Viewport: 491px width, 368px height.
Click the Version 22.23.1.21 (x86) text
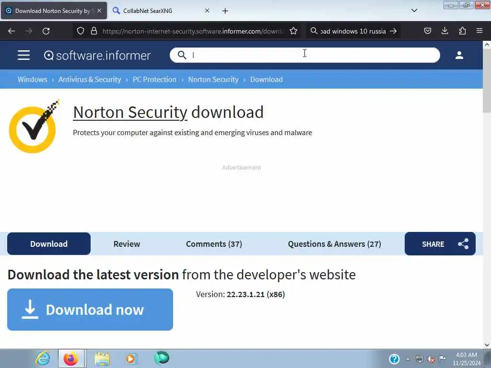[x=241, y=294]
